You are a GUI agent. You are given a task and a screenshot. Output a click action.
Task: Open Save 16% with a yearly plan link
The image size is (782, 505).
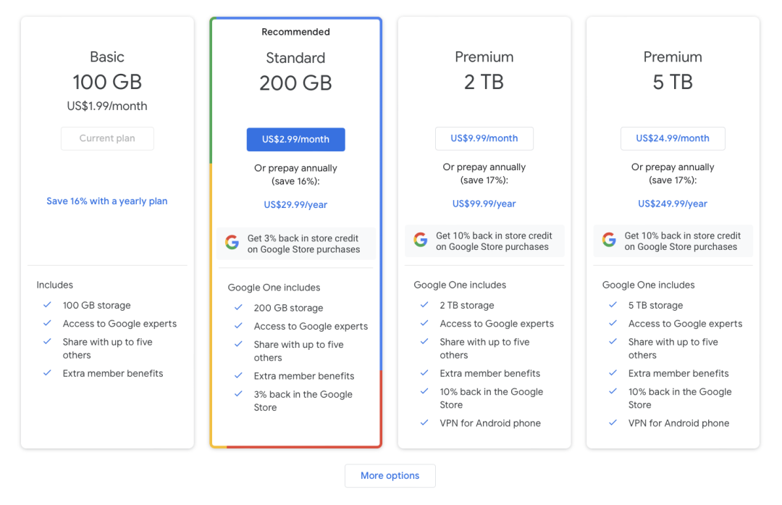[107, 201]
